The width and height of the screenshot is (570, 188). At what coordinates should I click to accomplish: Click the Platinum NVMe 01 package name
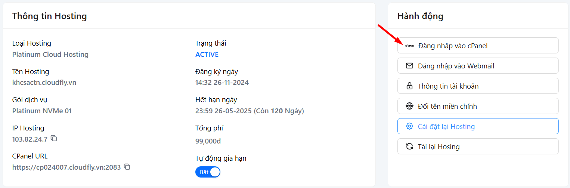coord(42,111)
